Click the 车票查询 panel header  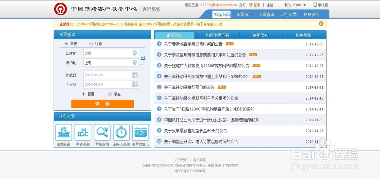(102, 35)
